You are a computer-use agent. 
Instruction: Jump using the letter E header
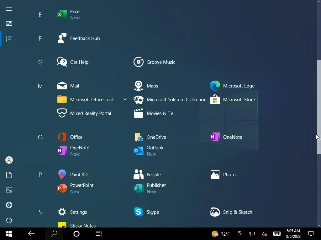[x=40, y=15]
